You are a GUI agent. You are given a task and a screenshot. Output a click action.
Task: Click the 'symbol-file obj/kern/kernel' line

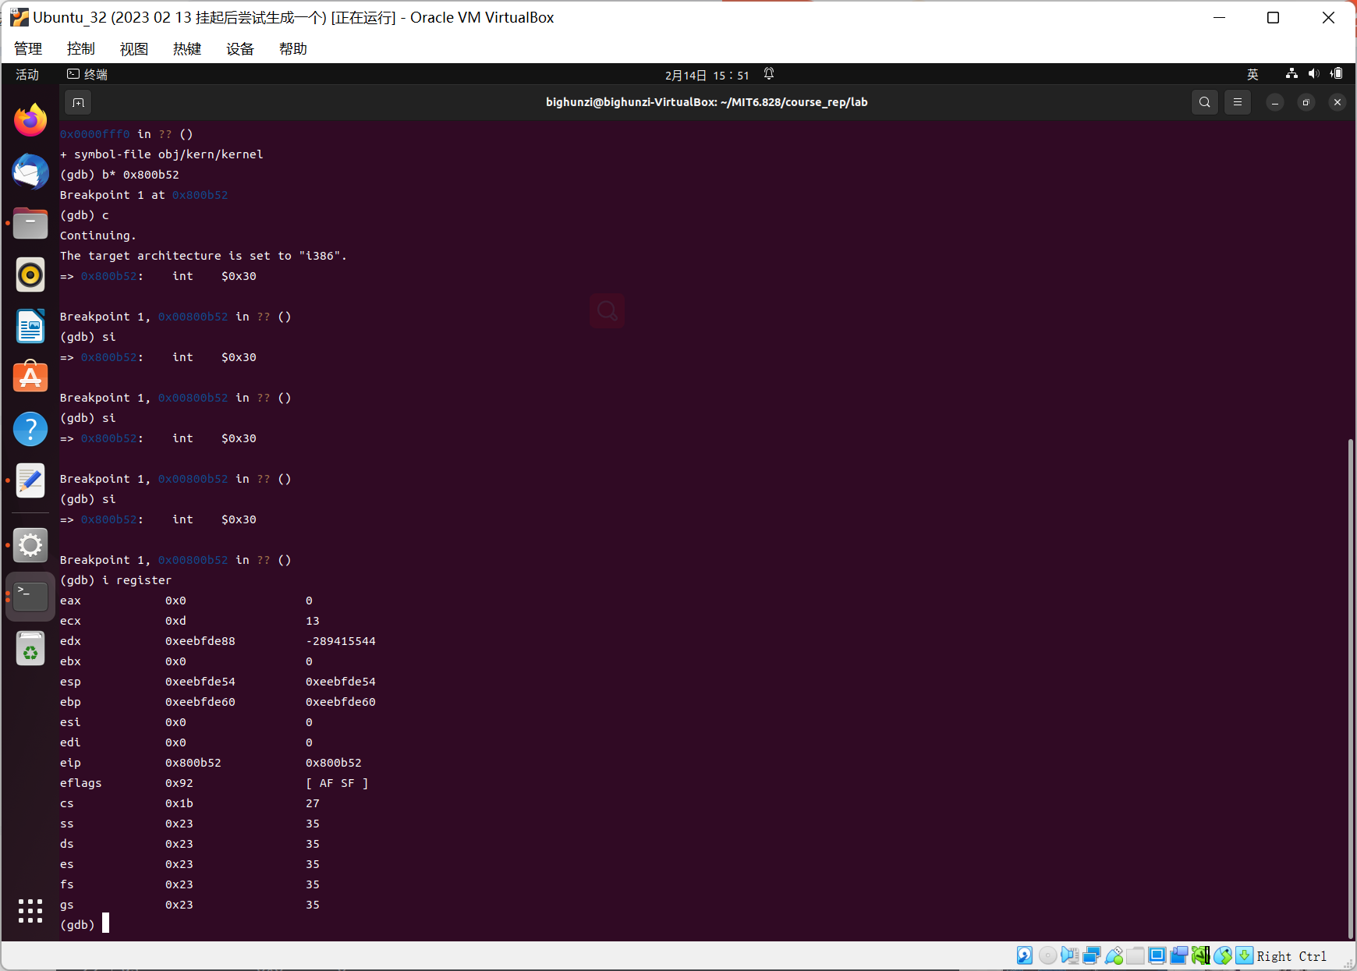coord(161,154)
